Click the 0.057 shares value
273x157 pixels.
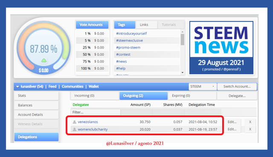point(178,122)
